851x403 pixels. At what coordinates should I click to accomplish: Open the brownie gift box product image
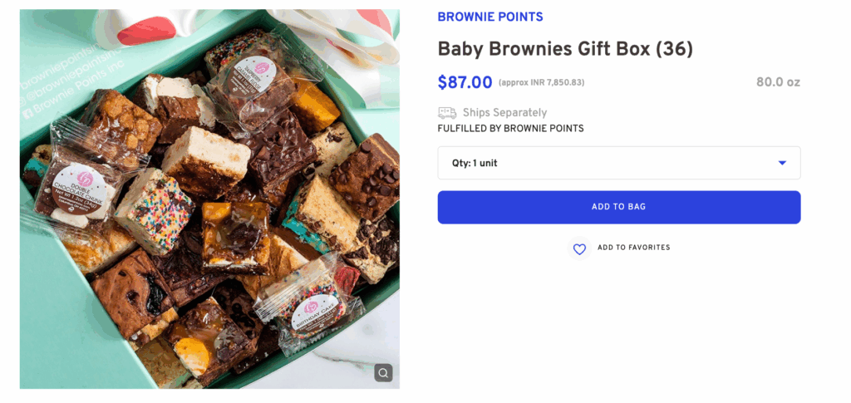(x=209, y=199)
